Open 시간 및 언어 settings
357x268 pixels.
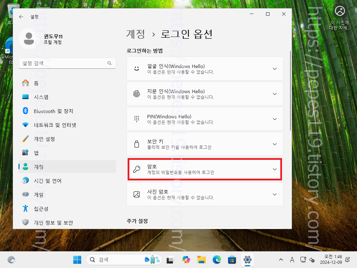pyautogui.click(x=67, y=181)
